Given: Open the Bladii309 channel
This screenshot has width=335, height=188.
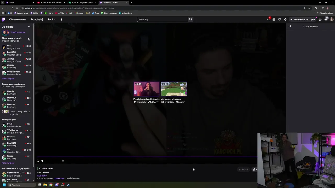Looking at the screenshot, I should click(x=16, y=144).
